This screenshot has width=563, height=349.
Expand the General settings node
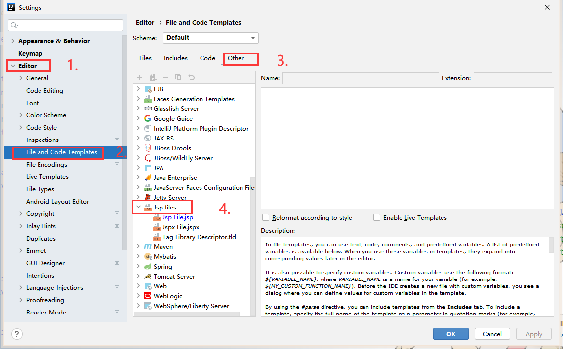(x=21, y=78)
